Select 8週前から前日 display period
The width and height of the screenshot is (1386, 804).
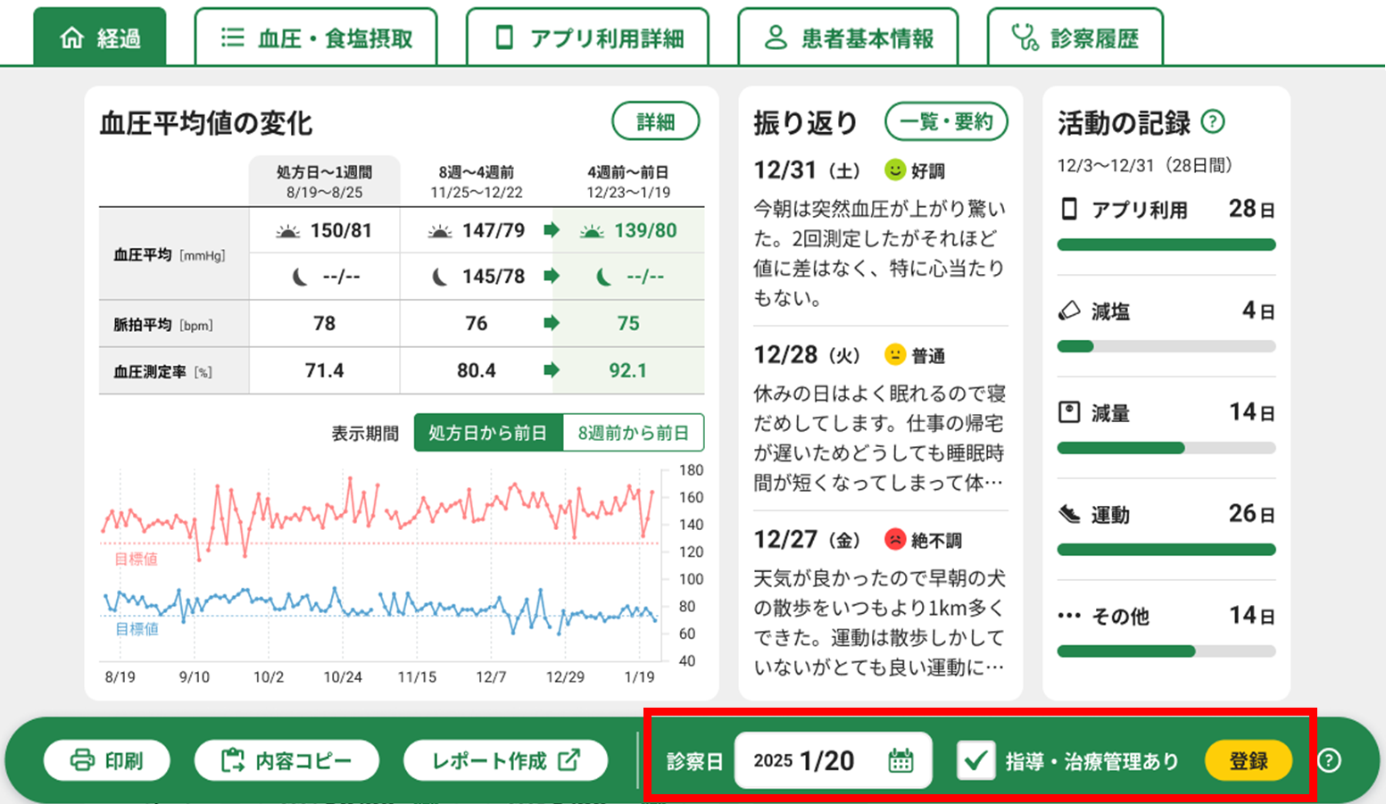(x=634, y=433)
